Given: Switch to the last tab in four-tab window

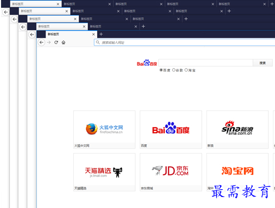Looking at the screenshot, I should pos(199,11).
